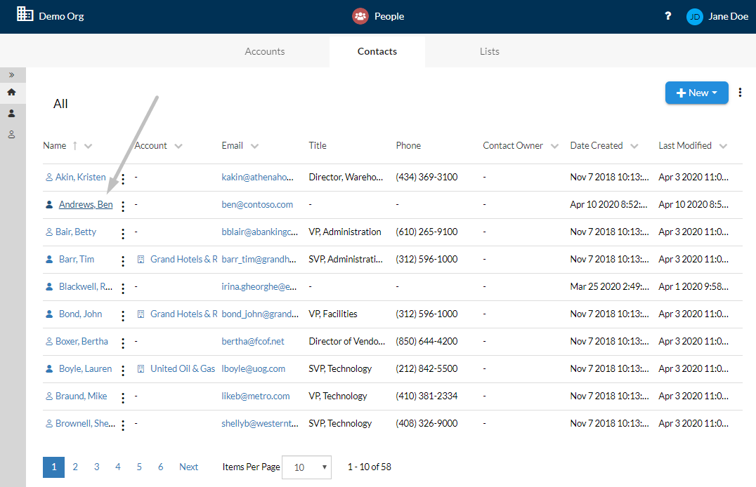756x487 pixels.
Task: Select the solid person icon in sidebar
Action: point(11,114)
